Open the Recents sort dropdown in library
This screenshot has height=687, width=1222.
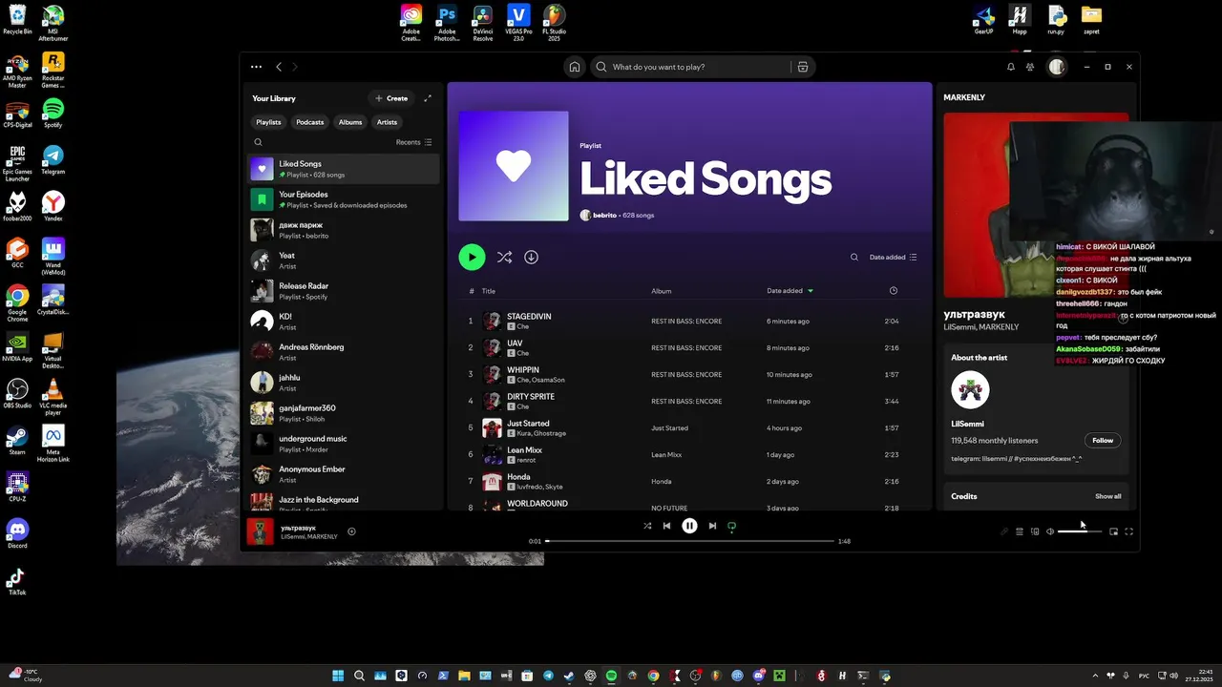(414, 142)
